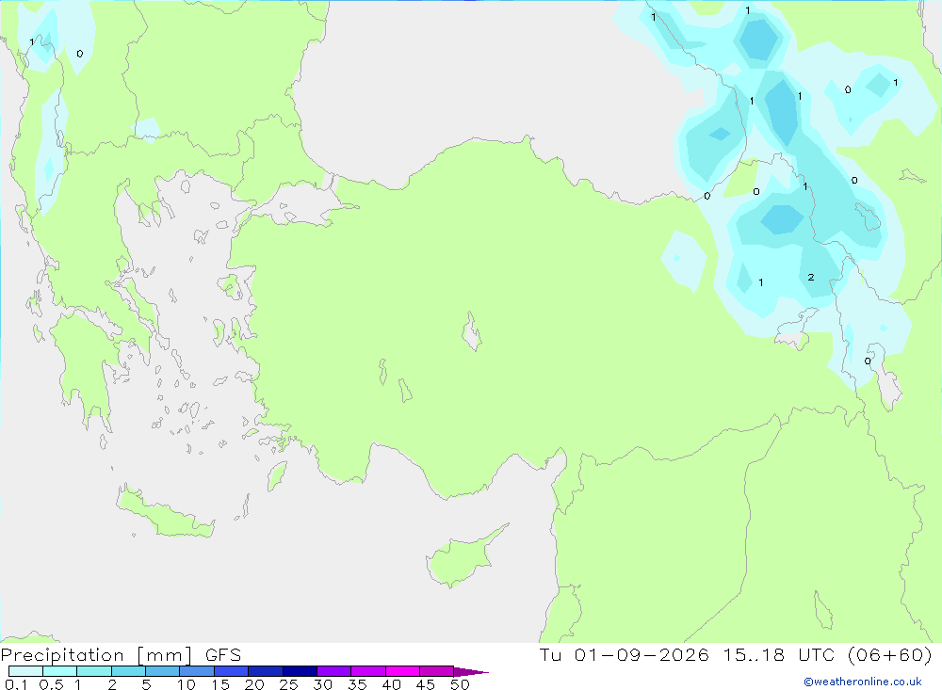Open the weatheronline.co.uk copyright link
The image size is (942, 690).
tap(863, 682)
